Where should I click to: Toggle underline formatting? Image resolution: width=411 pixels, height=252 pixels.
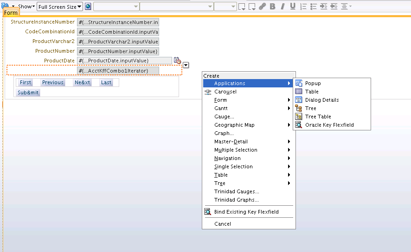pyautogui.click(x=293, y=6)
